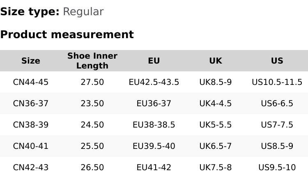Viewport: 308px width, 178px height.
Task: Click the Regular size type value
Action: [83, 11]
